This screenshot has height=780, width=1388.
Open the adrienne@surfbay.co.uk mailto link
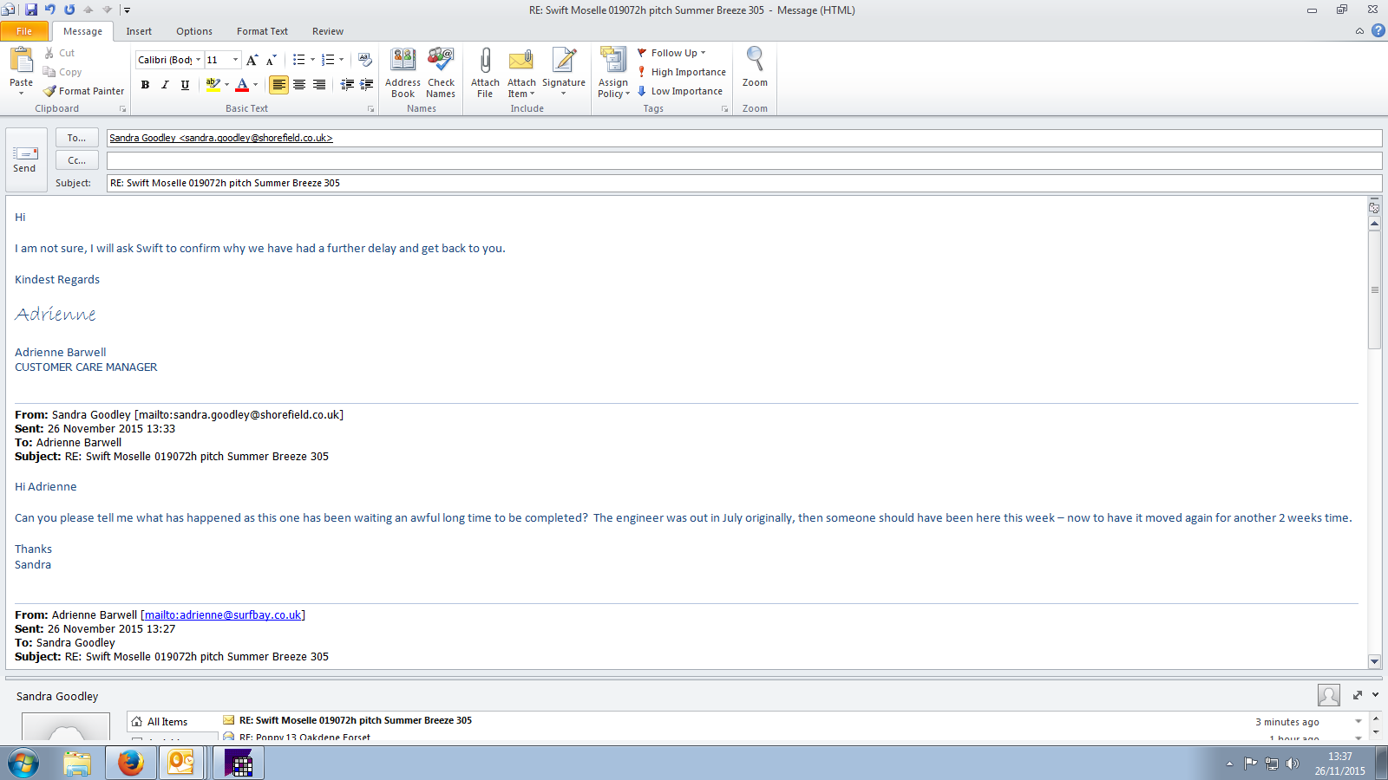point(223,615)
